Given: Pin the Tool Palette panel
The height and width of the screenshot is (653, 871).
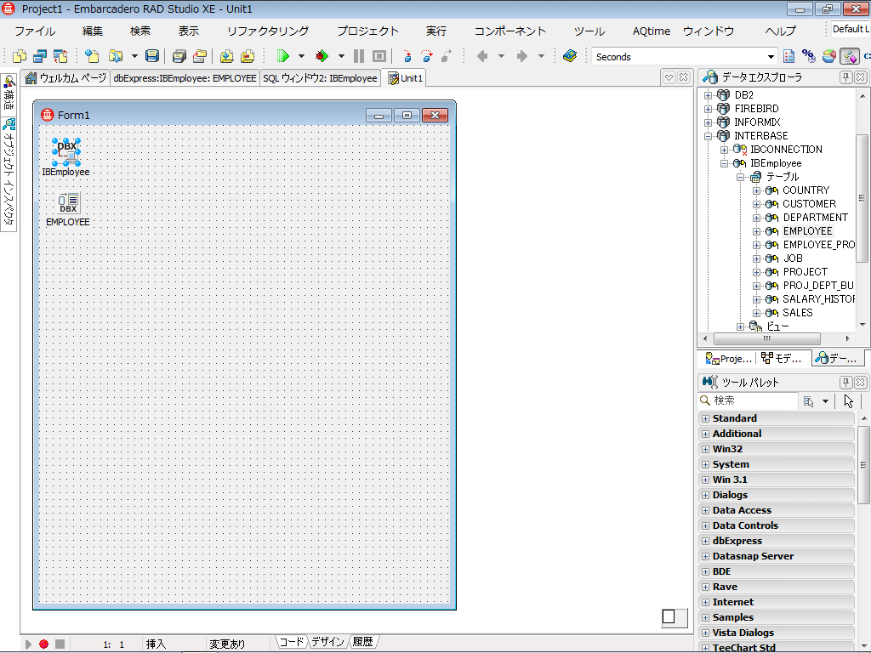Looking at the screenshot, I should click(845, 382).
